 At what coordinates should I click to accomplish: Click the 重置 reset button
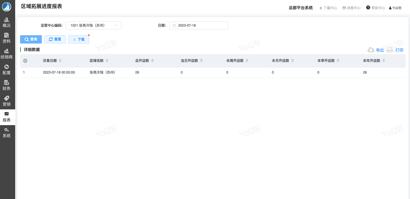pyautogui.click(x=55, y=39)
